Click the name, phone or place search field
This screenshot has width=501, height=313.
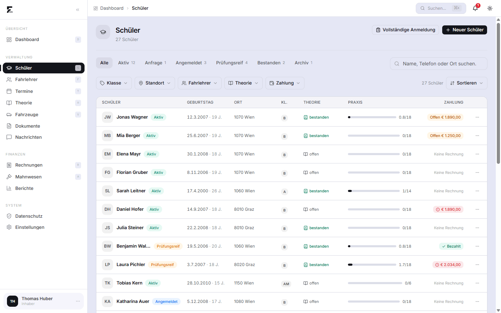pos(439,64)
